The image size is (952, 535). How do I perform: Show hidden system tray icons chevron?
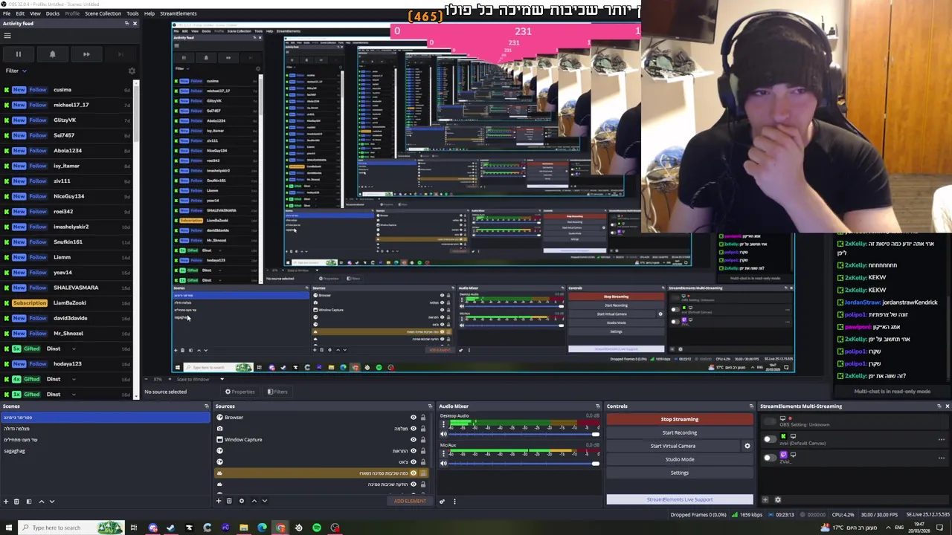point(888,528)
